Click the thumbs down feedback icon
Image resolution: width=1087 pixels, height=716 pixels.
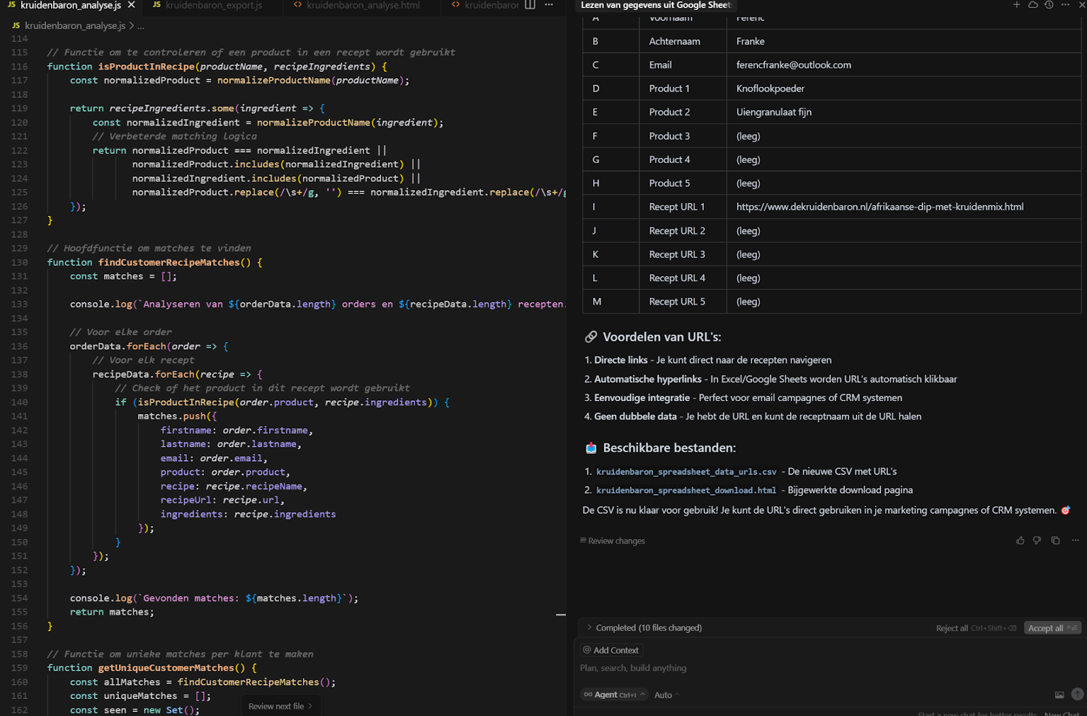(x=1037, y=541)
